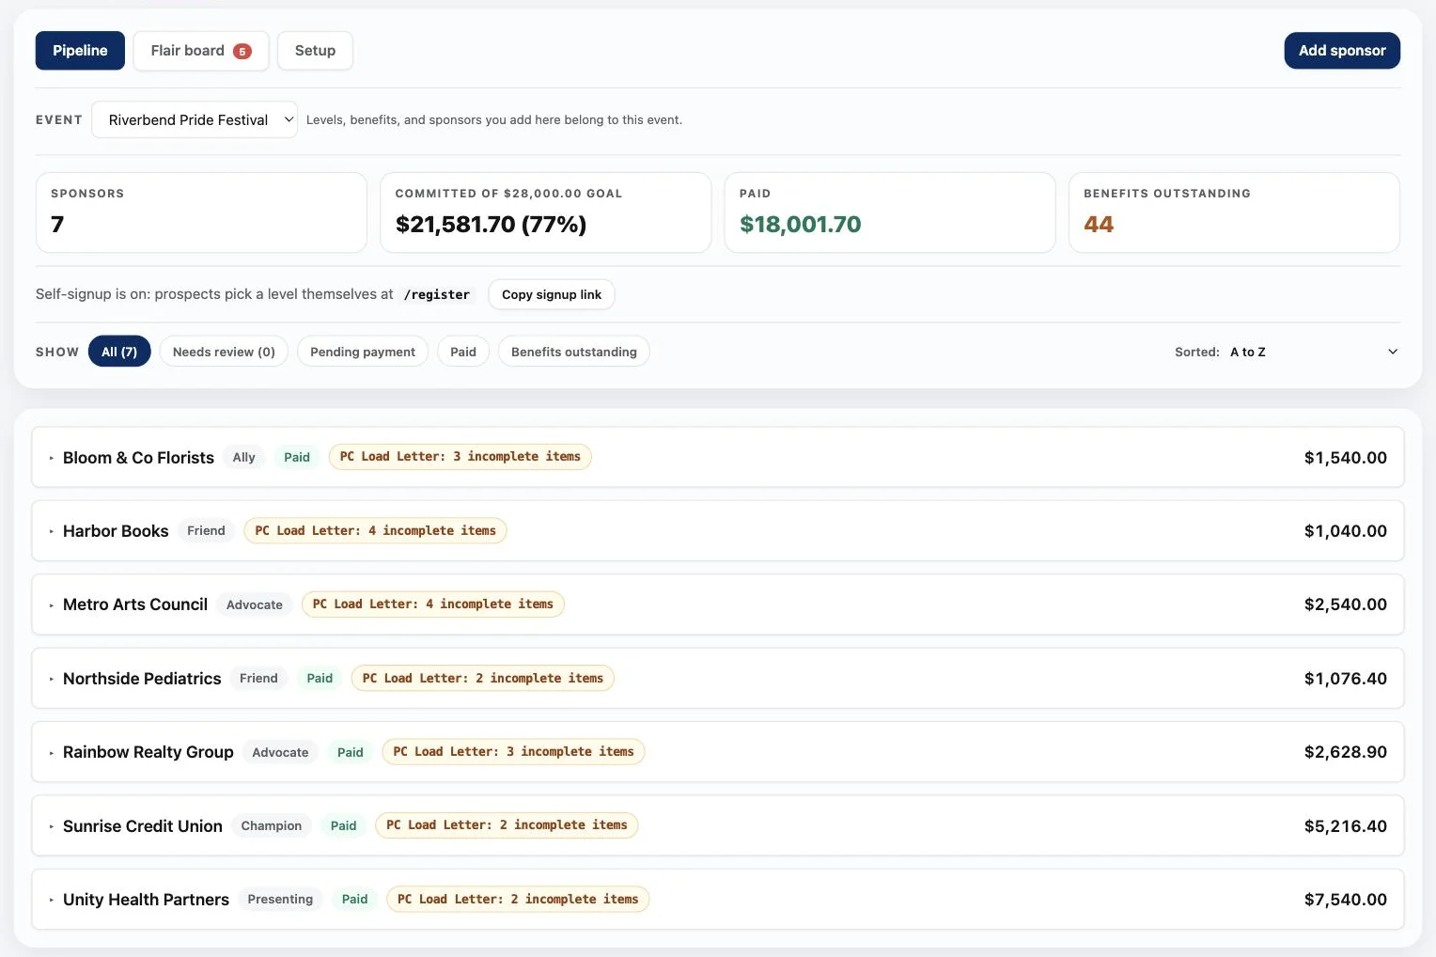Click the $18,001.70 paid total

(800, 225)
